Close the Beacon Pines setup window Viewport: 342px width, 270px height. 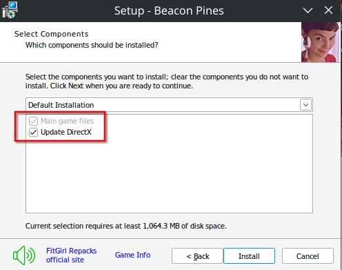[x=328, y=10]
